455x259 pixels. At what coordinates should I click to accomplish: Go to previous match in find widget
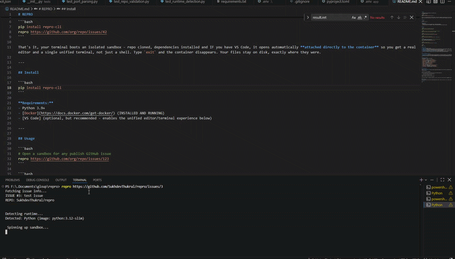click(x=392, y=18)
